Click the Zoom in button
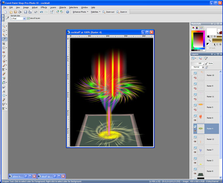This screenshot has height=183, width=223. click(x=122, y=12)
